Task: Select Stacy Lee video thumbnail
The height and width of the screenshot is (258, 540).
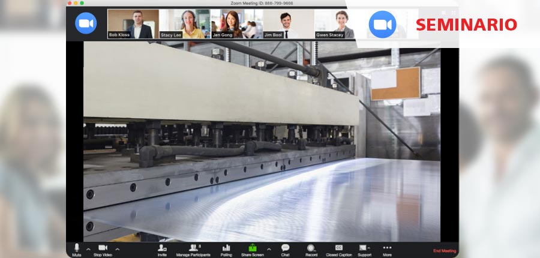Action: point(185,24)
